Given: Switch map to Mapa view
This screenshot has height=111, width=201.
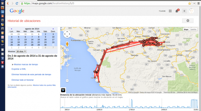Looking at the screenshot, I should [x=186, y=30].
